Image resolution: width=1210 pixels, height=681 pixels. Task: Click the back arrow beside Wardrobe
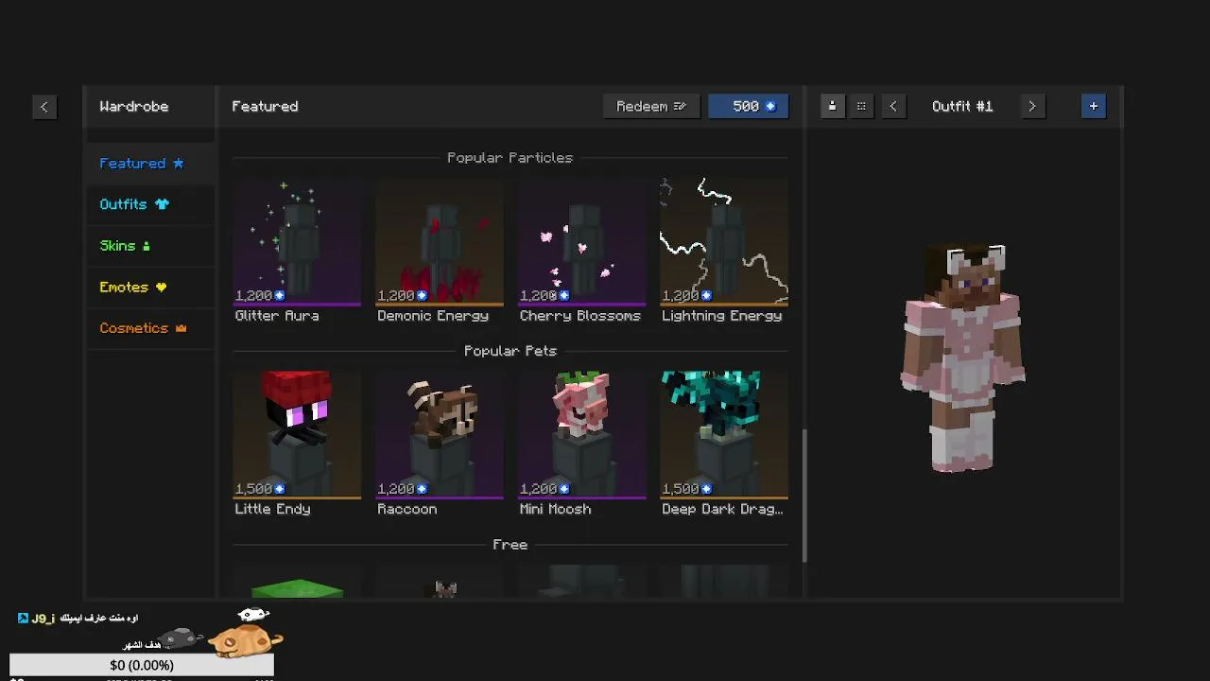tap(43, 107)
